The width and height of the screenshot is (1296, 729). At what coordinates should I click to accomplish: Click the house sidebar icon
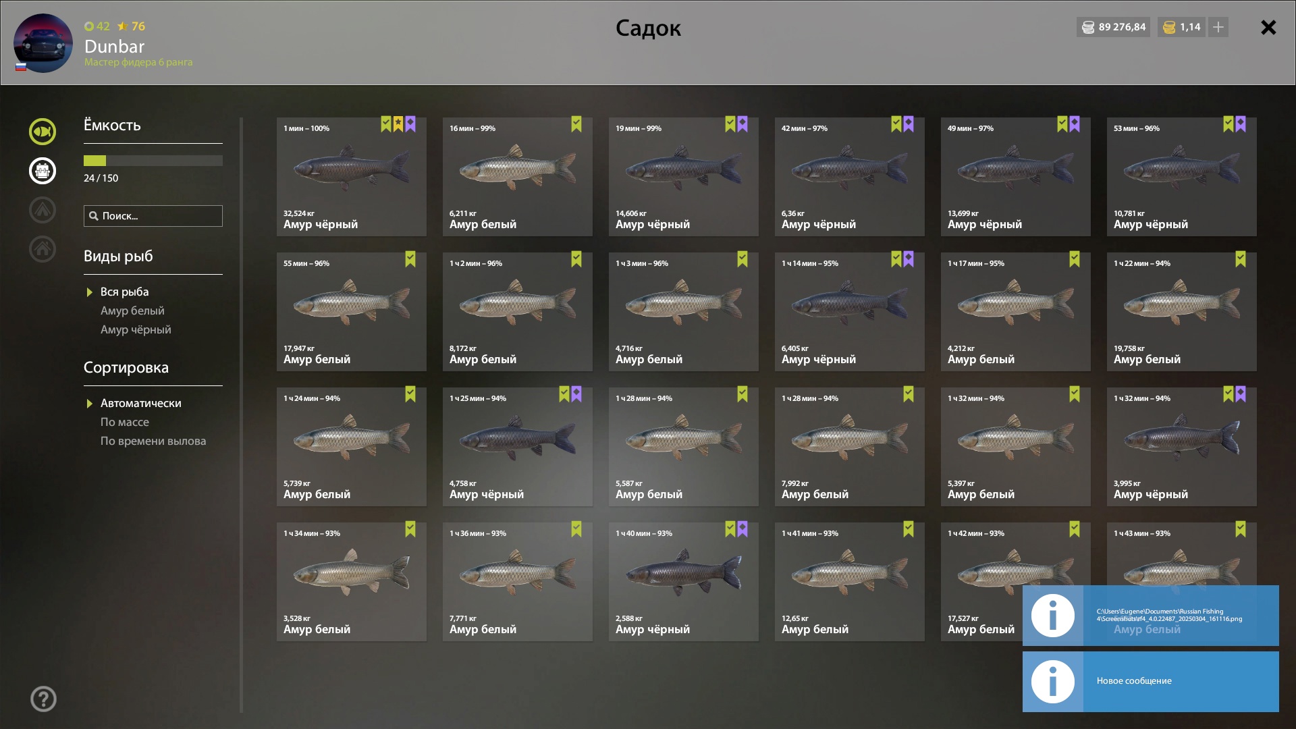coord(43,249)
